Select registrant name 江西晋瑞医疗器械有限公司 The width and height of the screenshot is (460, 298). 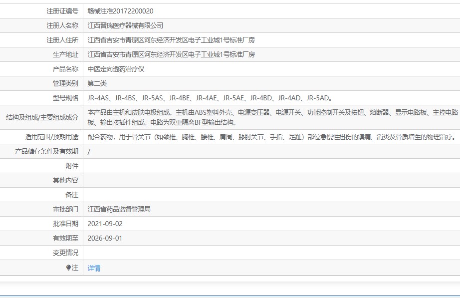pyautogui.click(x=125, y=25)
